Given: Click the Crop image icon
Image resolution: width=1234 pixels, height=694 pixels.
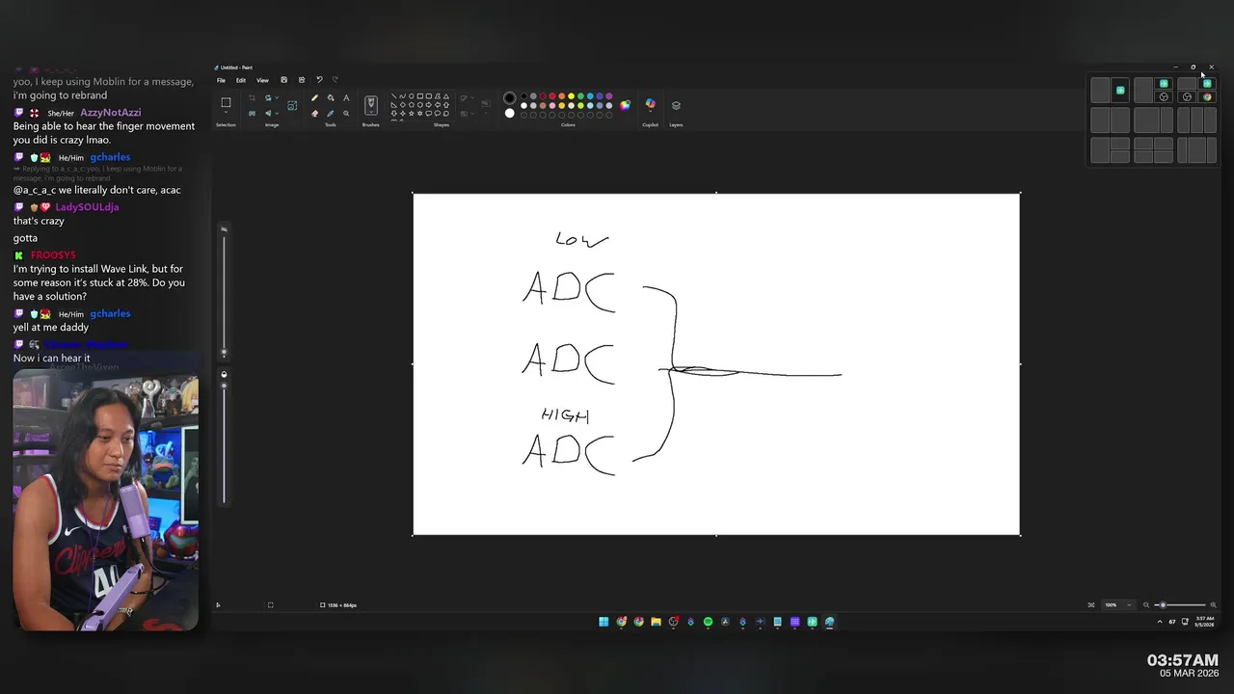Looking at the screenshot, I should pyautogui.click(x=252, y=97).
